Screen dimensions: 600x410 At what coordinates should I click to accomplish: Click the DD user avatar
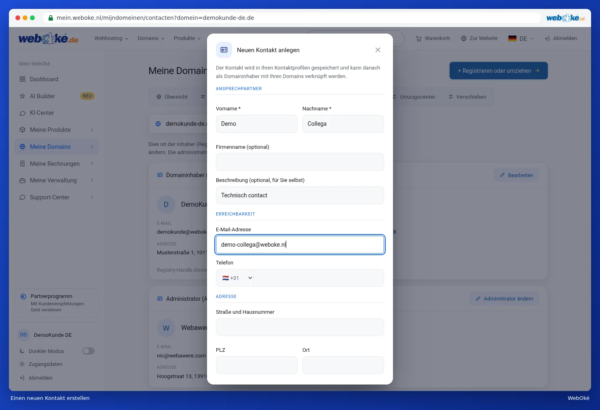23,335
